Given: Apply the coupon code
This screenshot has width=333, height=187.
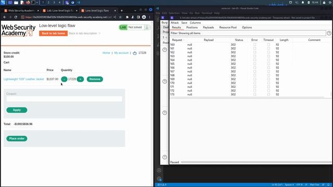Looking at the screenshot, I should click(x=17, y=110).
